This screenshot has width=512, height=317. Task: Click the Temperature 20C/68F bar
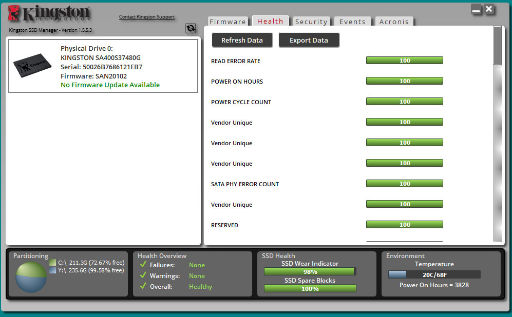coord(434,274)
